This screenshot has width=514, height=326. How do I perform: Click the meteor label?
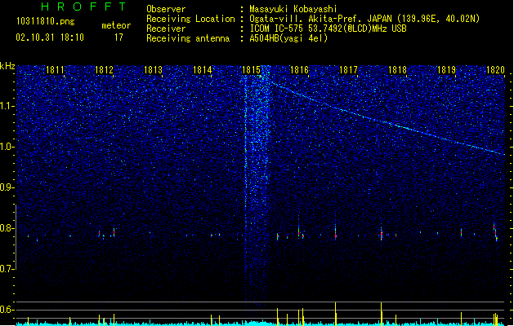click(116, 25)
